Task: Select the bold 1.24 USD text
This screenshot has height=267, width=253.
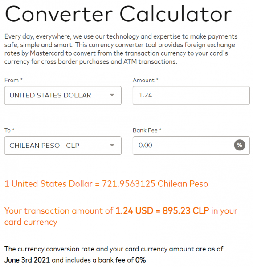Action: 135,210
